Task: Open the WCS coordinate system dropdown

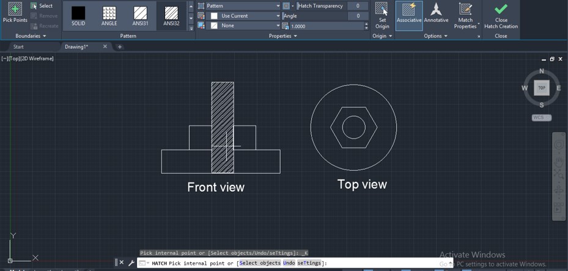Action: click(x=542, y=118)
